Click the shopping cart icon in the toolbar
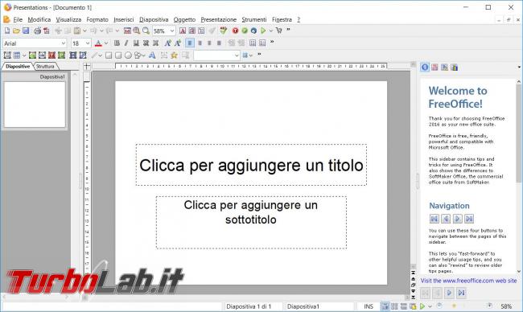The image size is (523, 312). 279,31
